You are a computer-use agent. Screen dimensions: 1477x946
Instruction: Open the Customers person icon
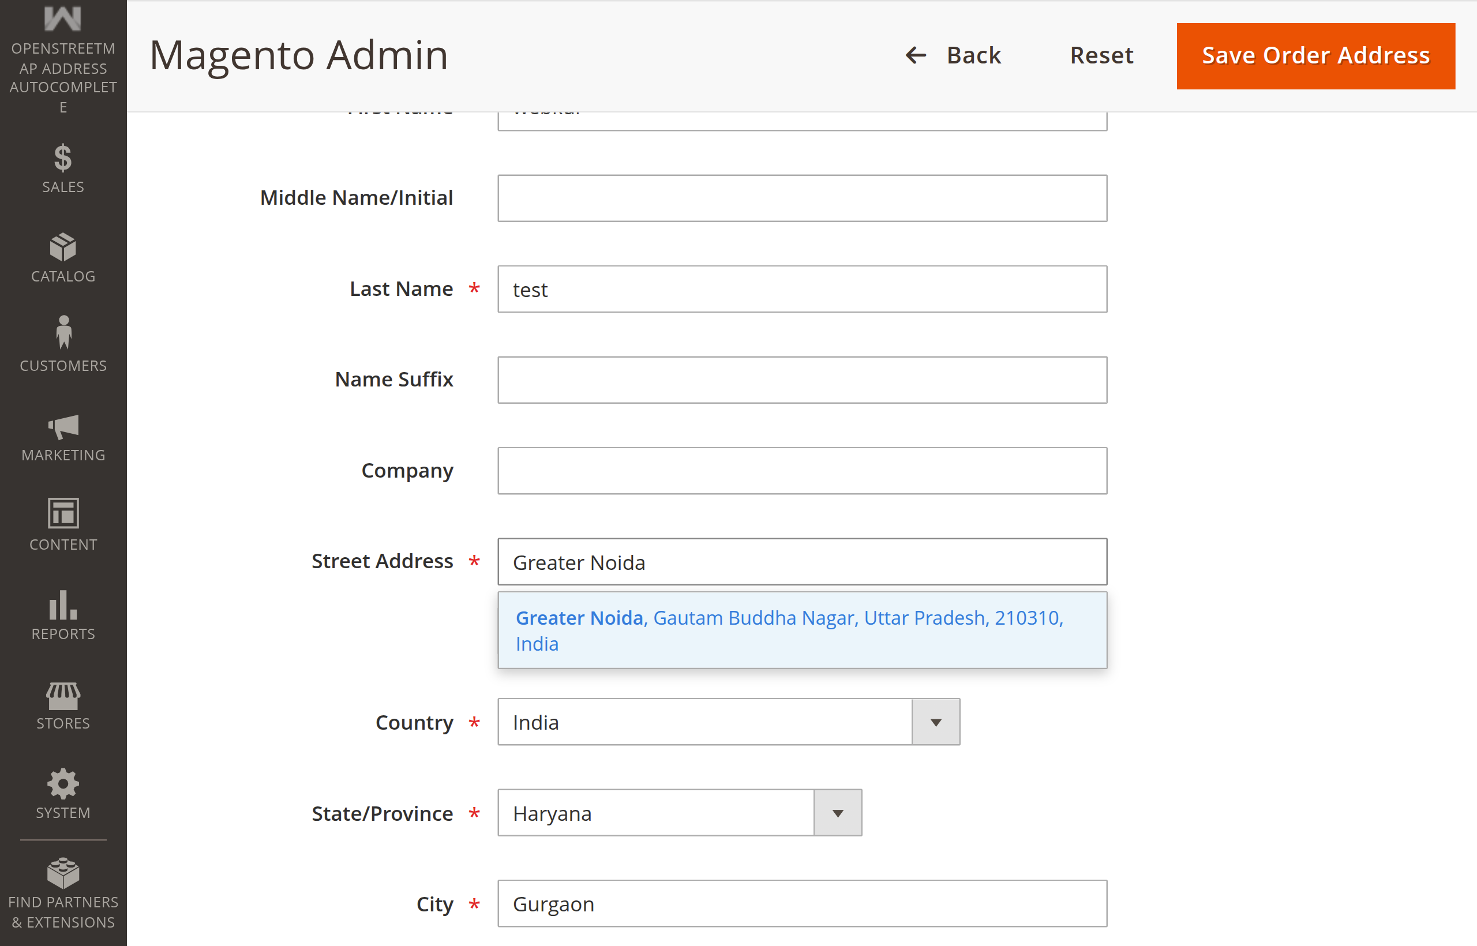click(x=63, y=332)
